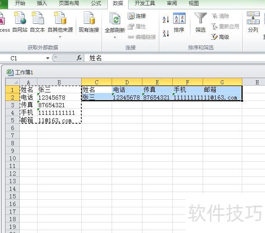Select row 3 header
Image resolution: width=265 pixels, height=233 pixels.
pyautogui.click(x=13, y=105)
